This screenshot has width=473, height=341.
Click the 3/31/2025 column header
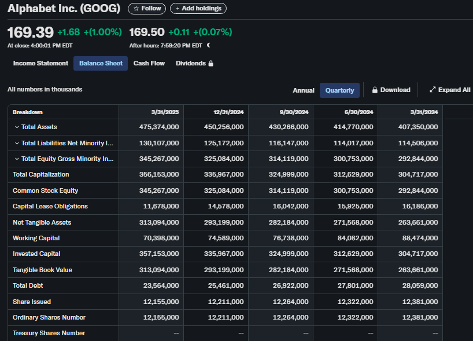point(165,112)
